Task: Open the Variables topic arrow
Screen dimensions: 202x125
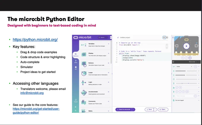Action: pyautogui.click(x=108, y=44)
